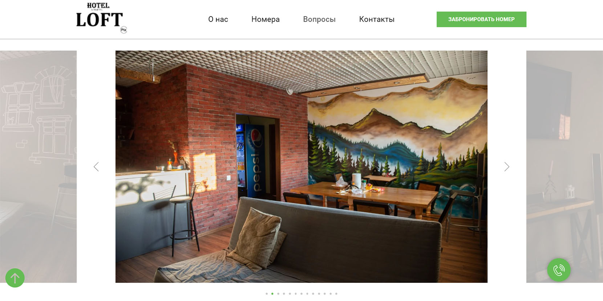Select the second-to-last carousel pagination dot

click(331, 294)
